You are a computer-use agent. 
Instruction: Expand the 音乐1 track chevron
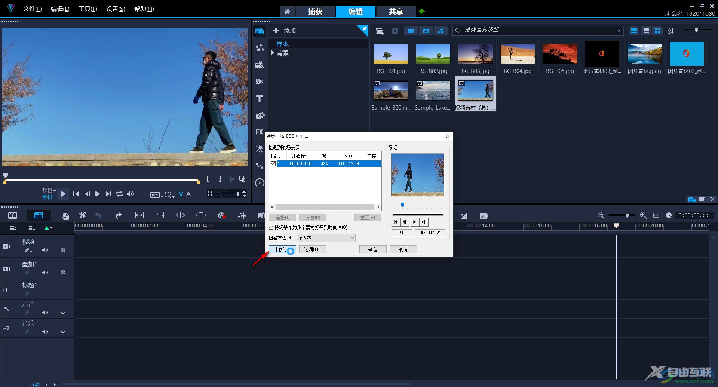pos(63,332)
